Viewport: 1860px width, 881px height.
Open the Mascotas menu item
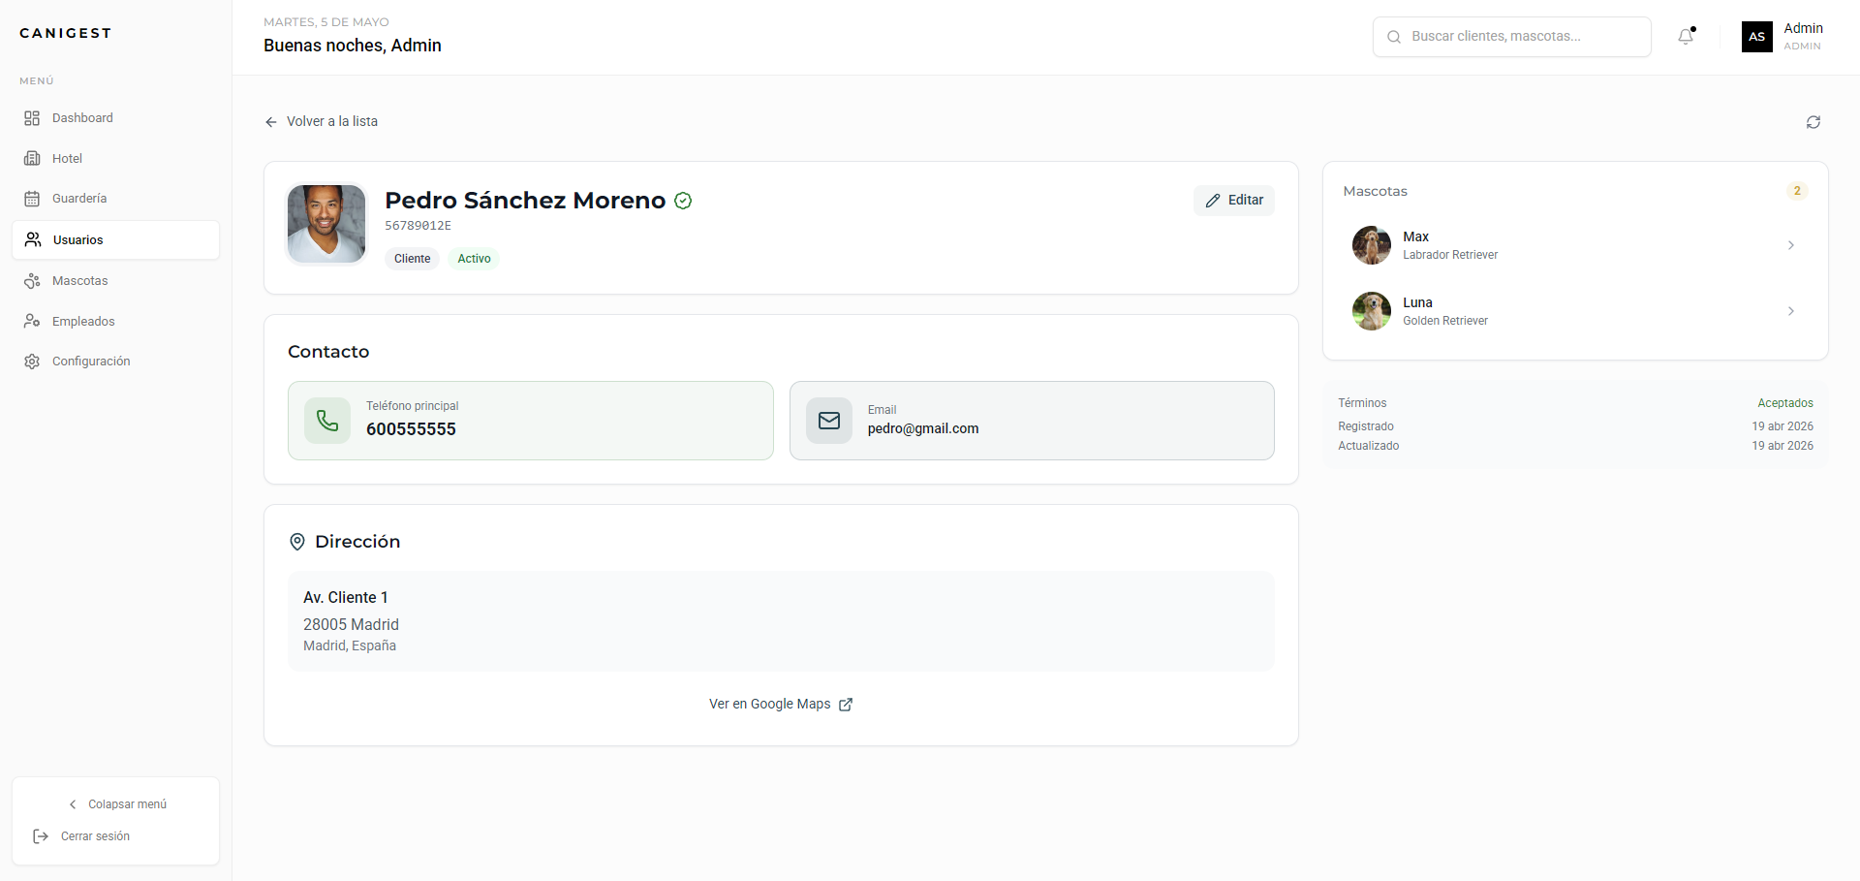pyautogui.click(x=115, y=281)
